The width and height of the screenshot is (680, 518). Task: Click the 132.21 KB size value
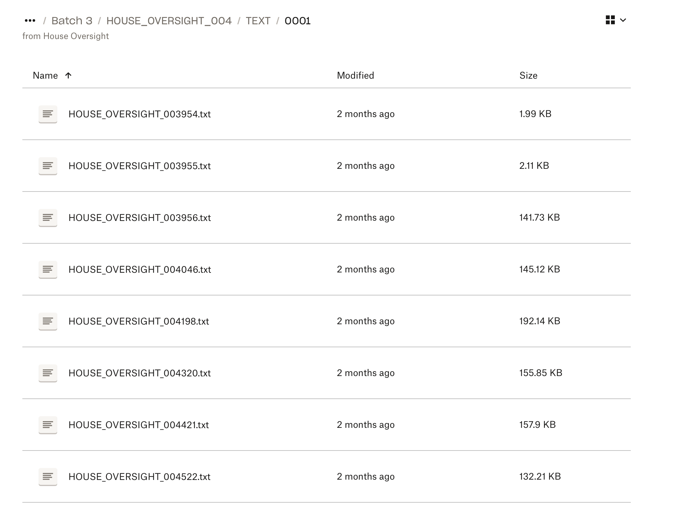540,476
